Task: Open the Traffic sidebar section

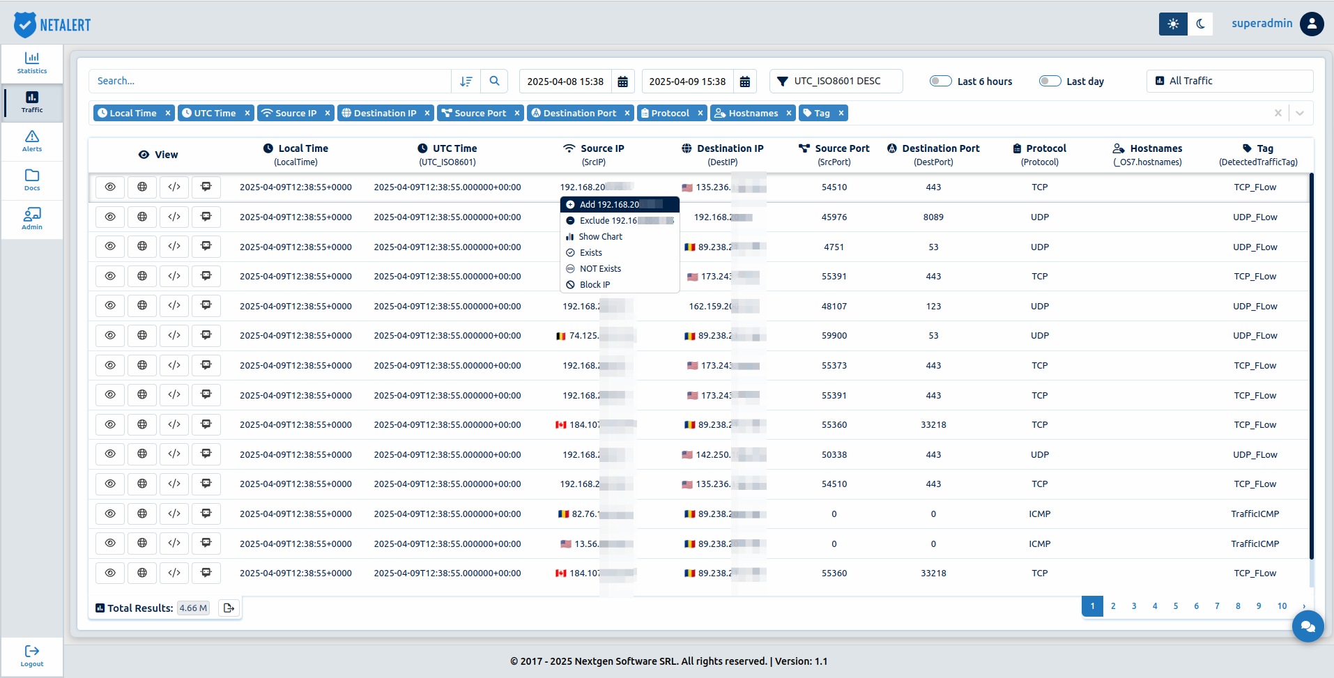Action: (x=32, y=102)
